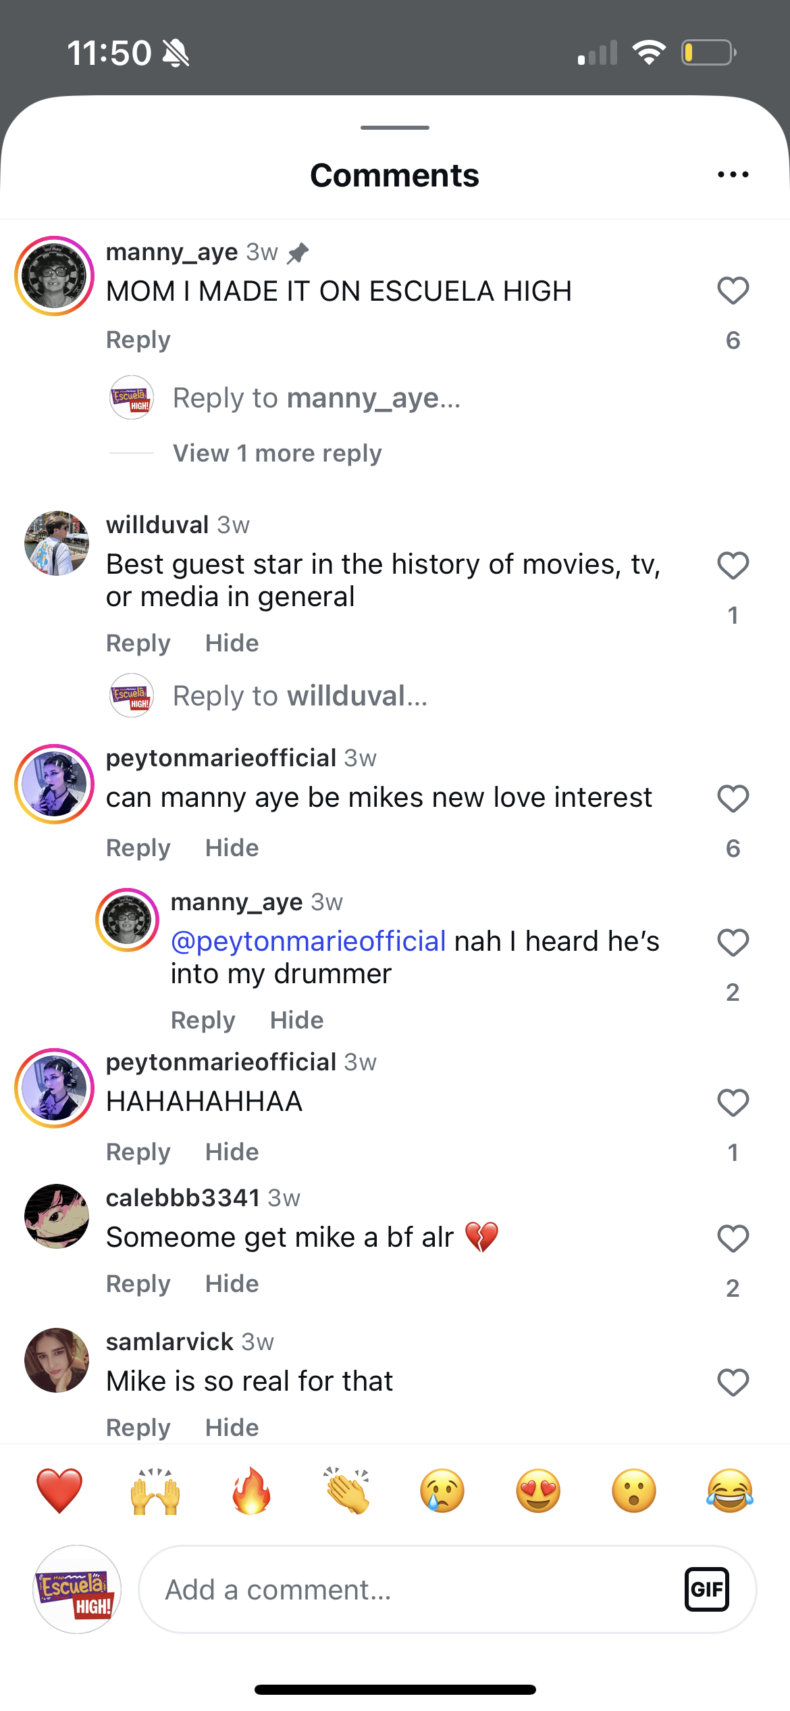Like willduval's comment with the heart icon
The width and height of the screenshot is (790, 1711).
[732, 566]
